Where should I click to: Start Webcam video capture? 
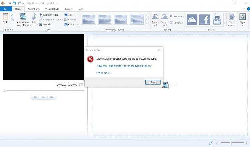coord(49,15)
